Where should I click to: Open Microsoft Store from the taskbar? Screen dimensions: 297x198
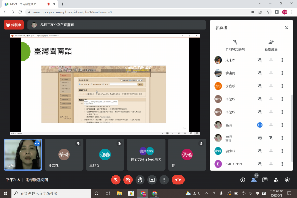tap(131, 193)
